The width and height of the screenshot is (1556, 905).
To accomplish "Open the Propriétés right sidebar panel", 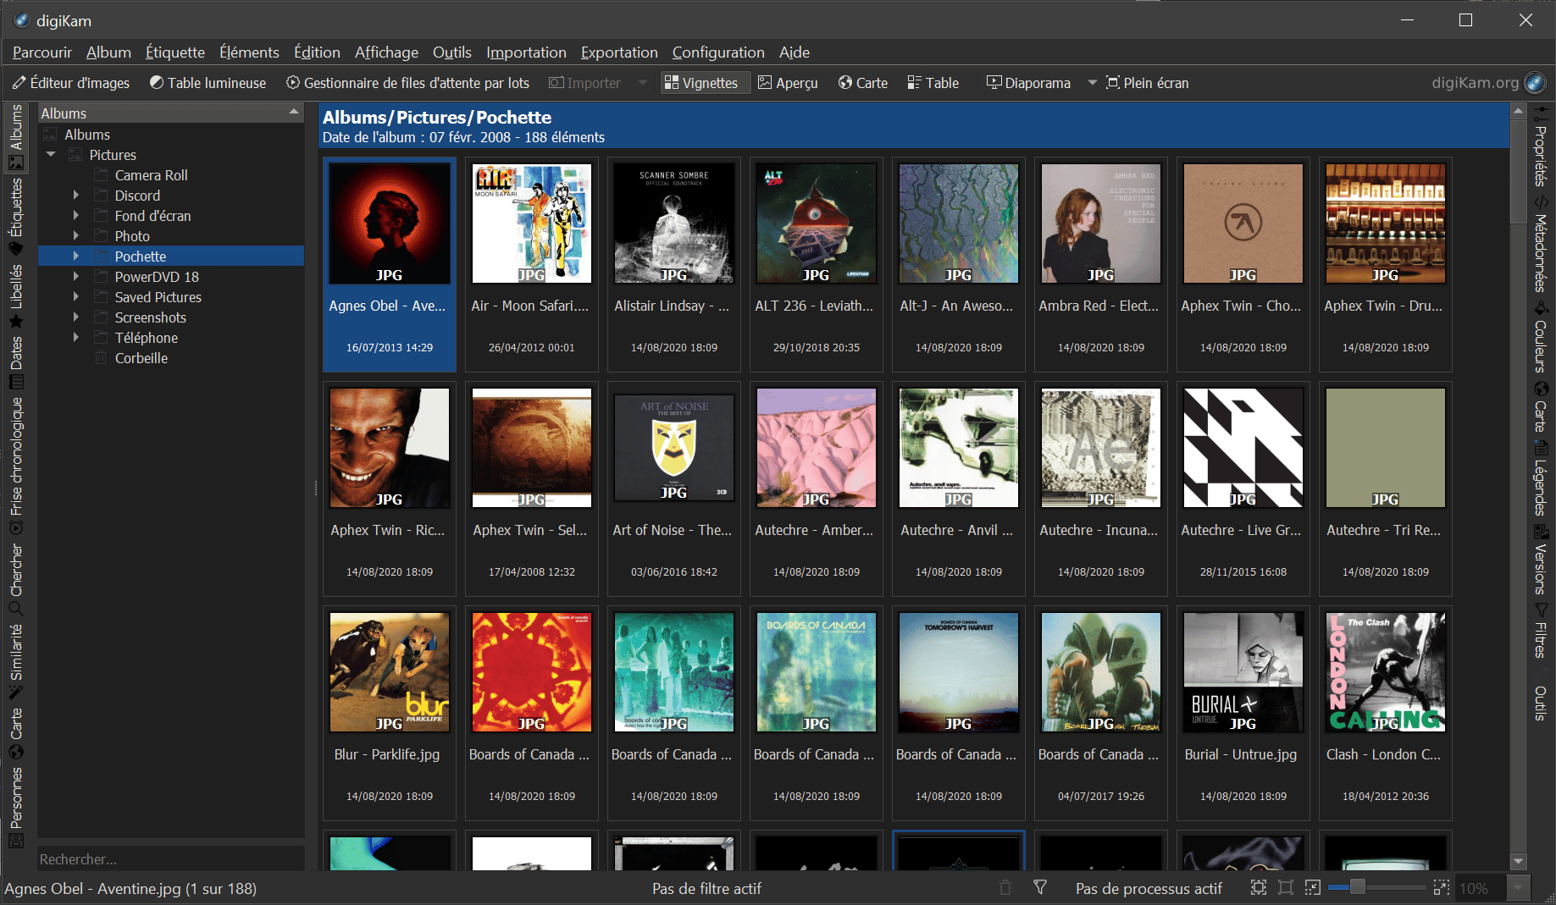I will coord(1541,147).
